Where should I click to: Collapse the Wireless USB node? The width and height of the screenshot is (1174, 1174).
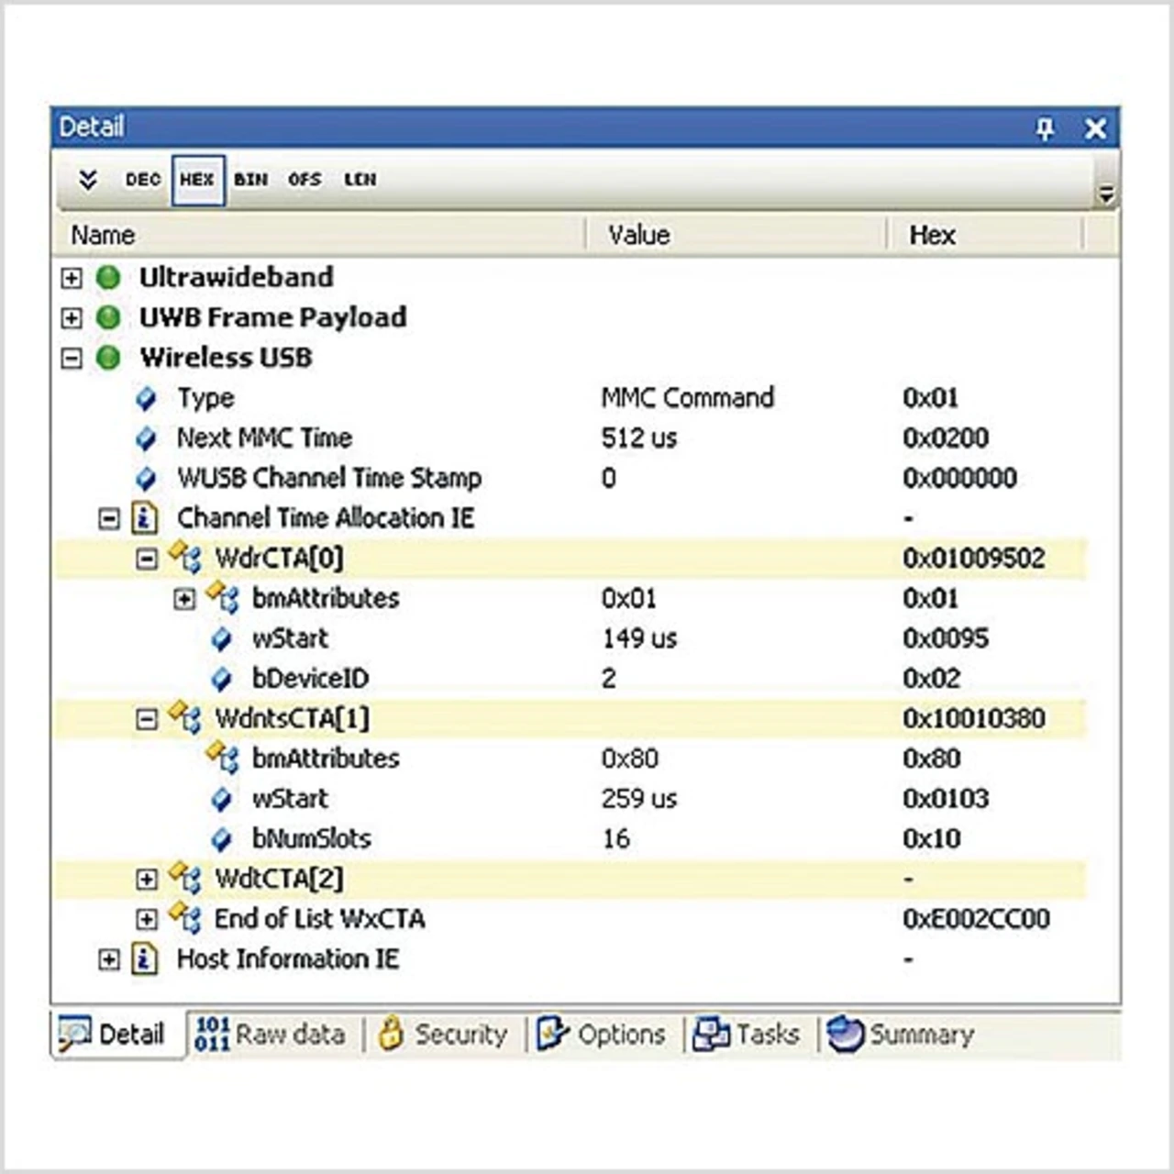tap(72, 358)
